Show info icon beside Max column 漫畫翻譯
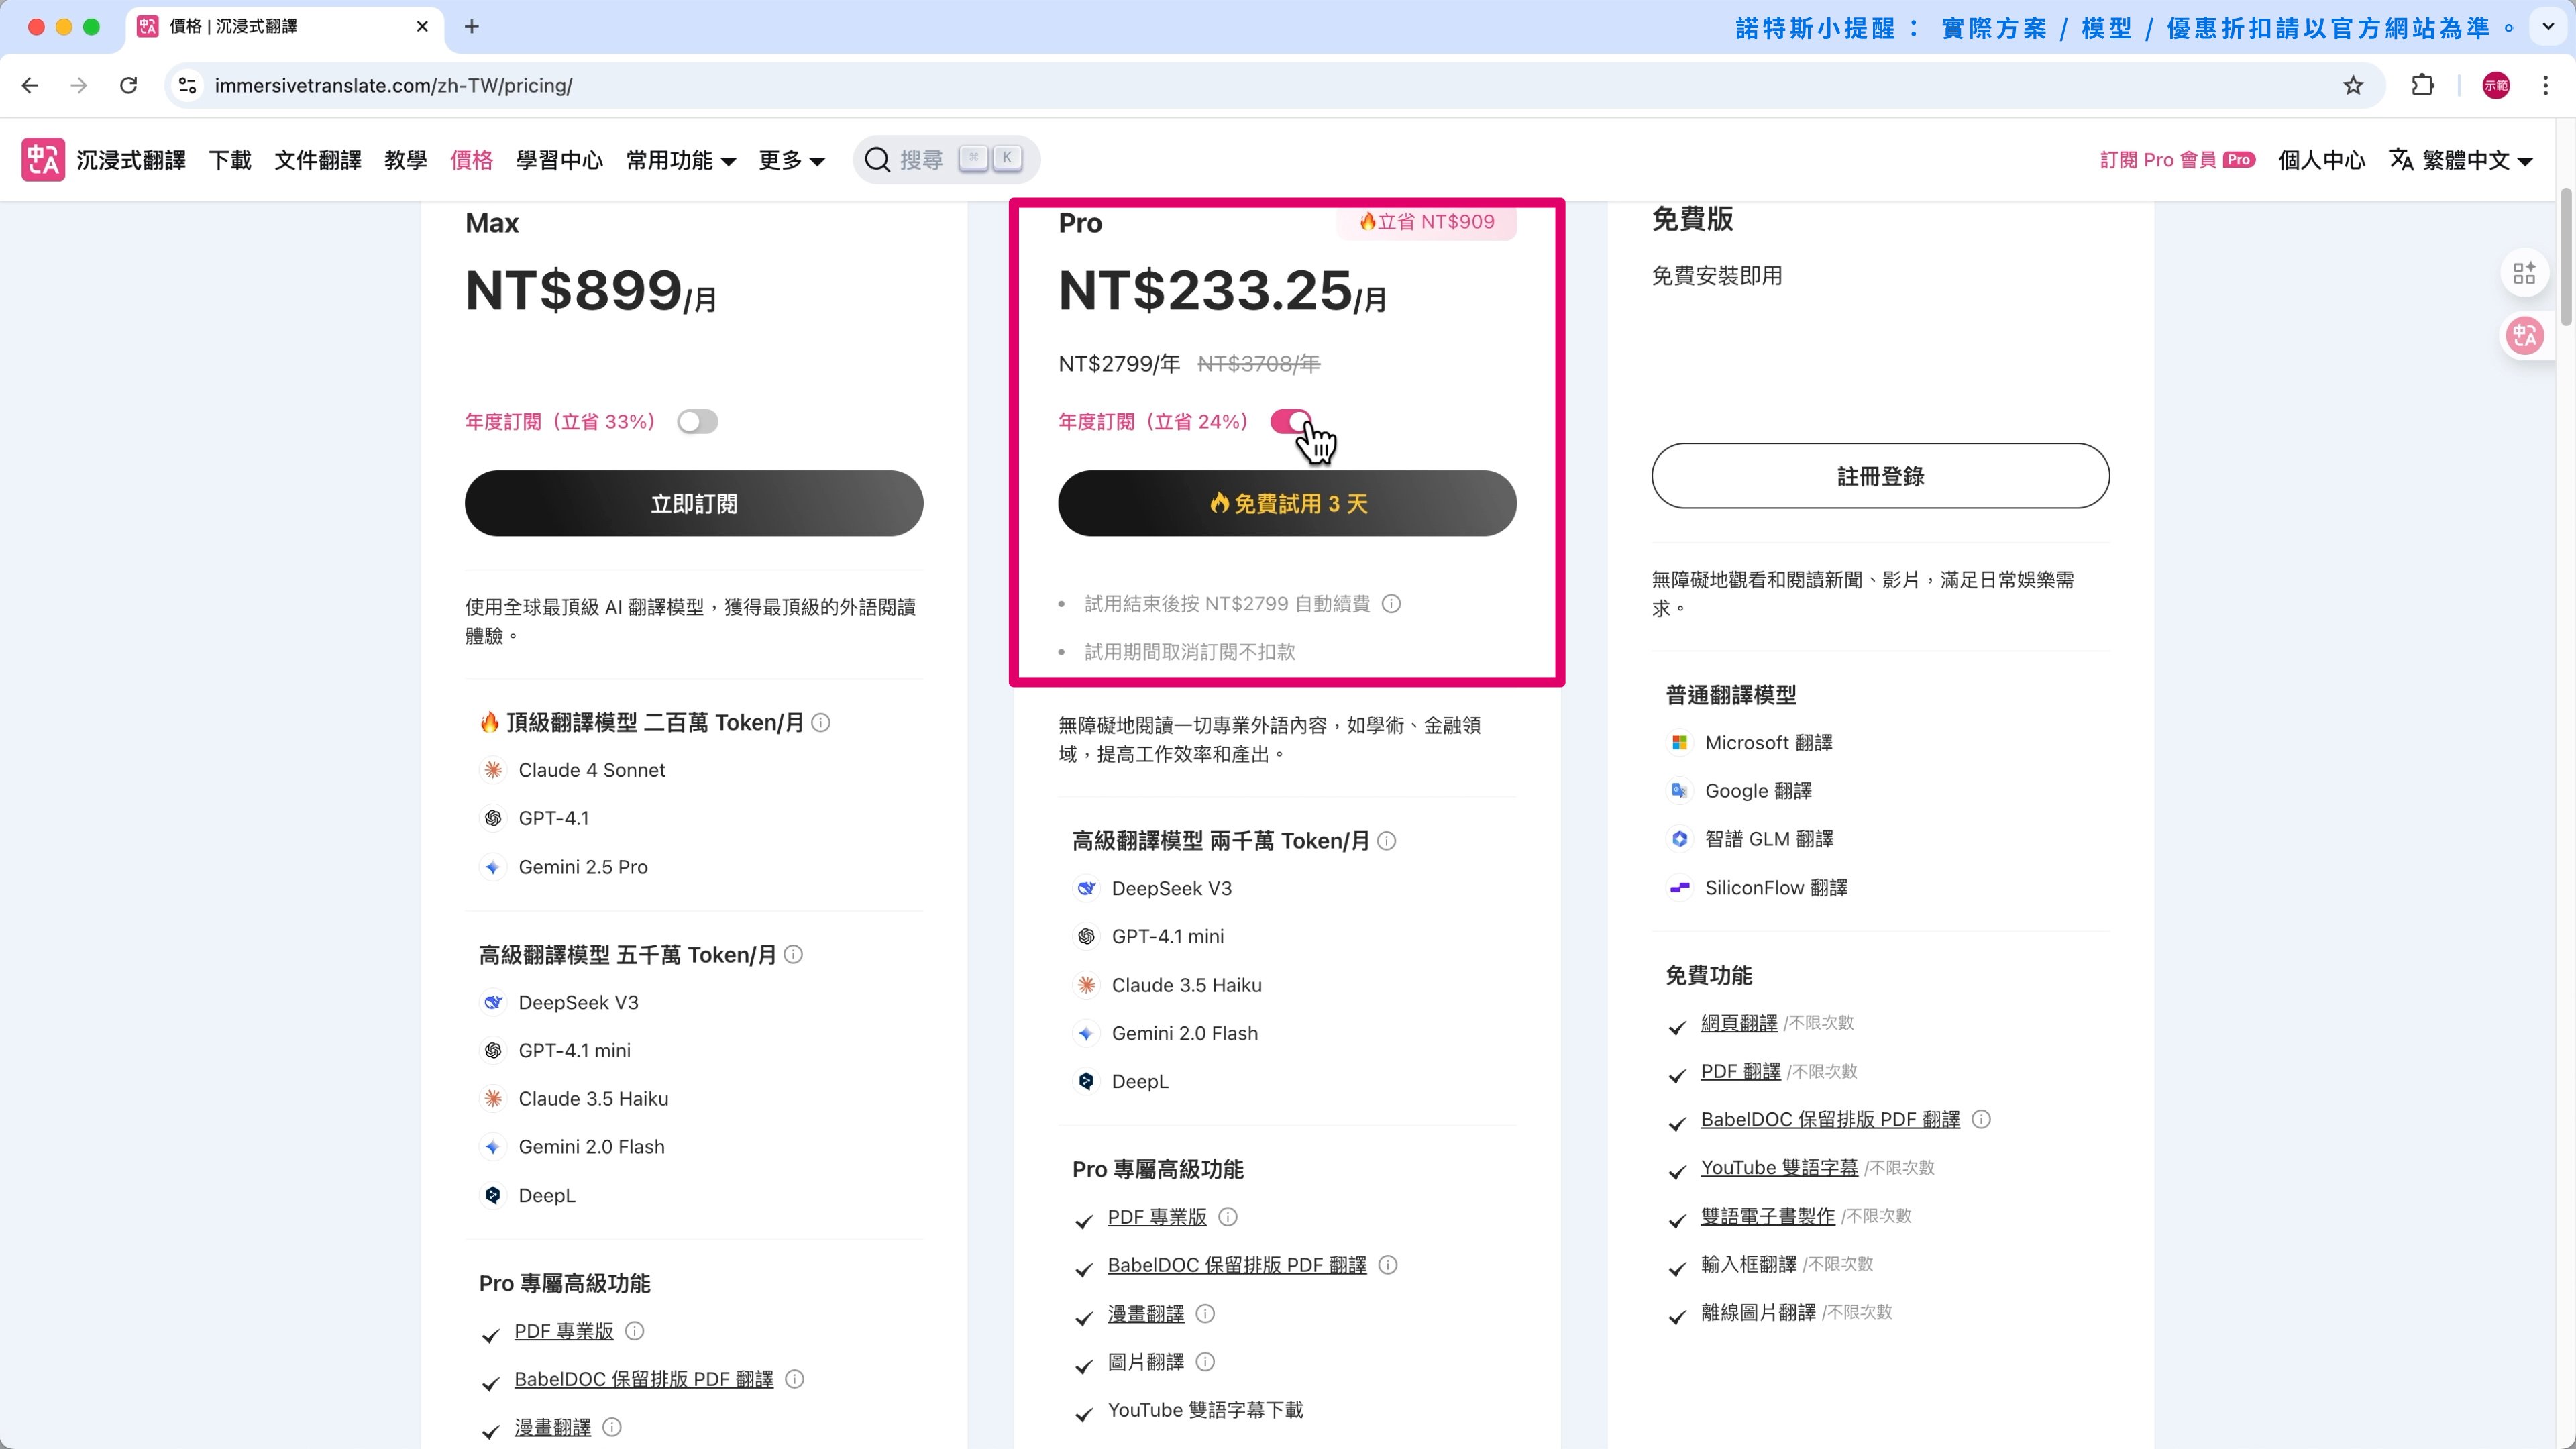Viewport: 2576px width, 1449px height. coord(612,1428)
